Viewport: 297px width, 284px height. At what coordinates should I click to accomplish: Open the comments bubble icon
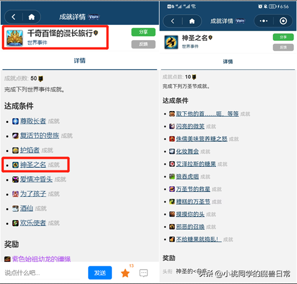144,273
